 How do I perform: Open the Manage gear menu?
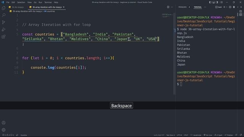coord(3,130)
